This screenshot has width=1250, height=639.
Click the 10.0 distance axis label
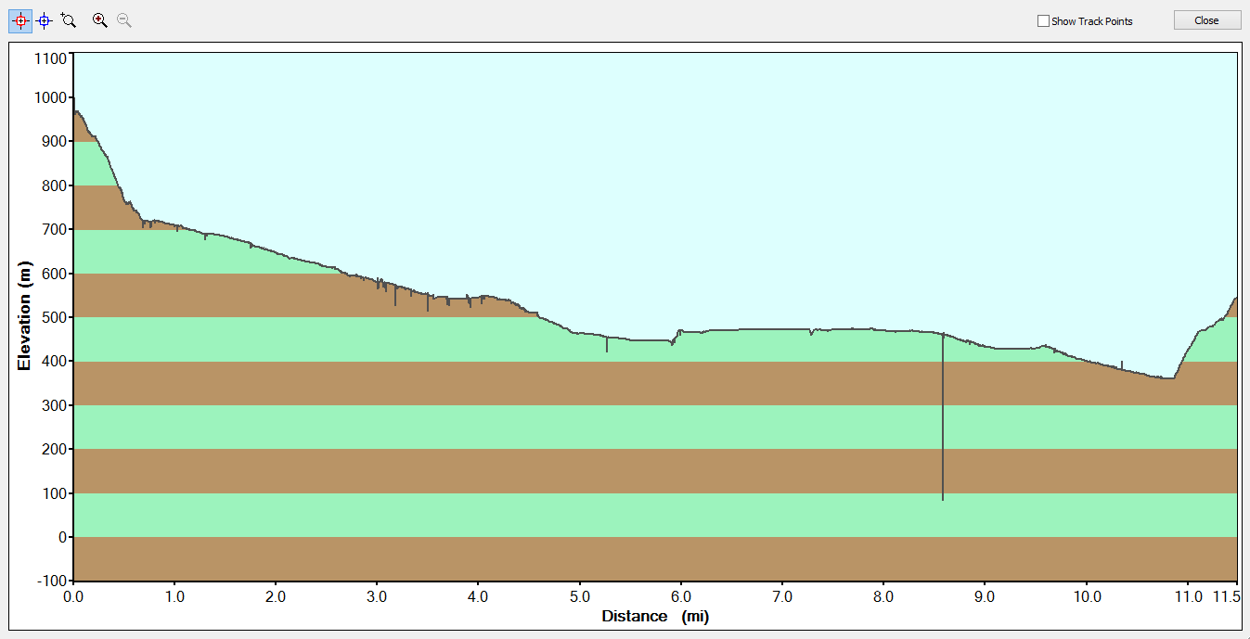pyautogui.click(x=1087, y=596)
